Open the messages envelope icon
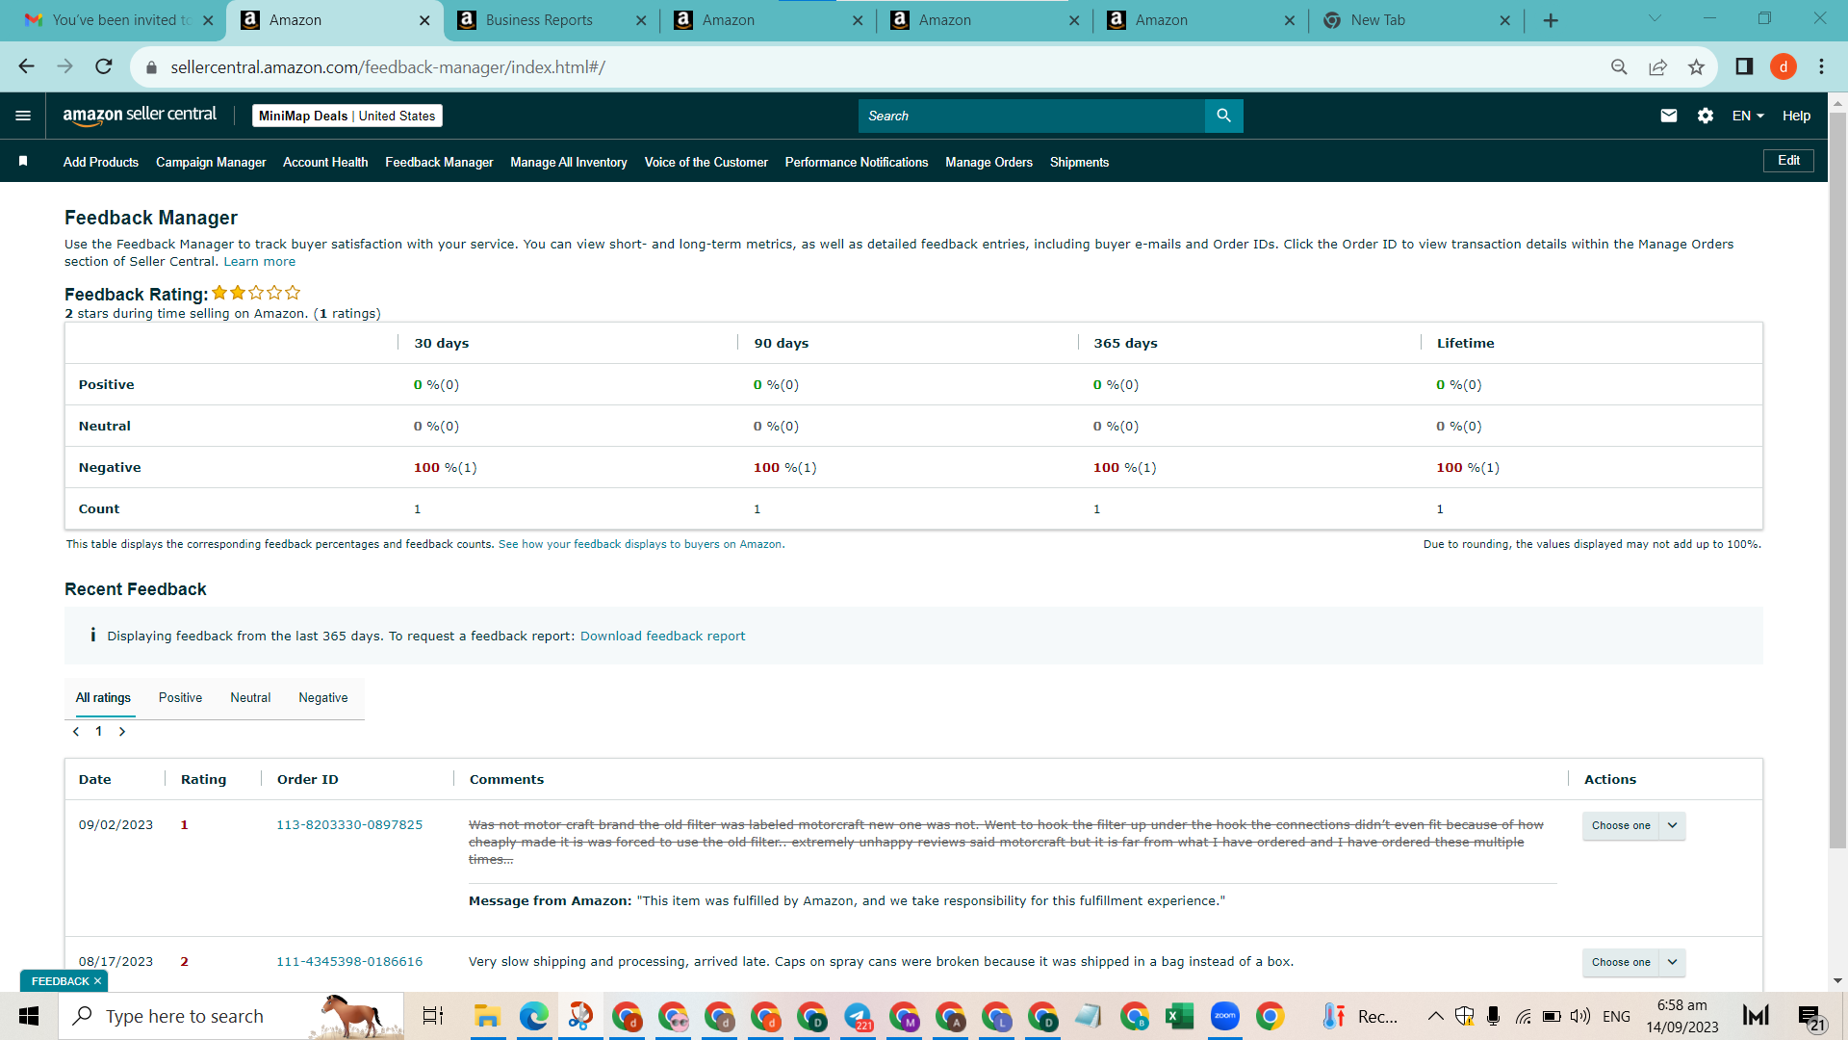The width and height of the screenshot is (1848, 1040). click(1669, 116)
